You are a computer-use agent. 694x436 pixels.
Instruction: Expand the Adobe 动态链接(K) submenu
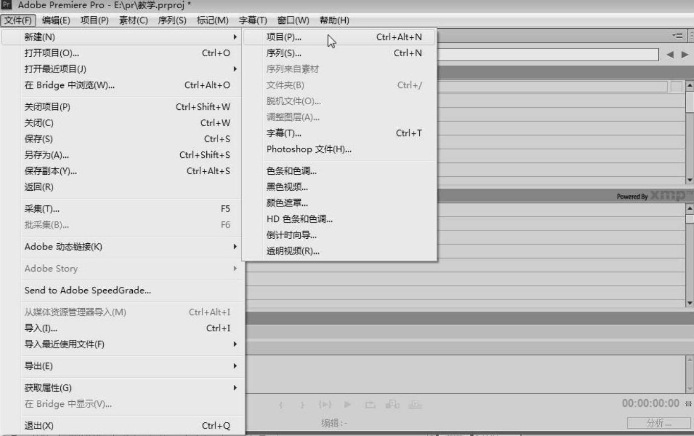(x=123, y=247)
